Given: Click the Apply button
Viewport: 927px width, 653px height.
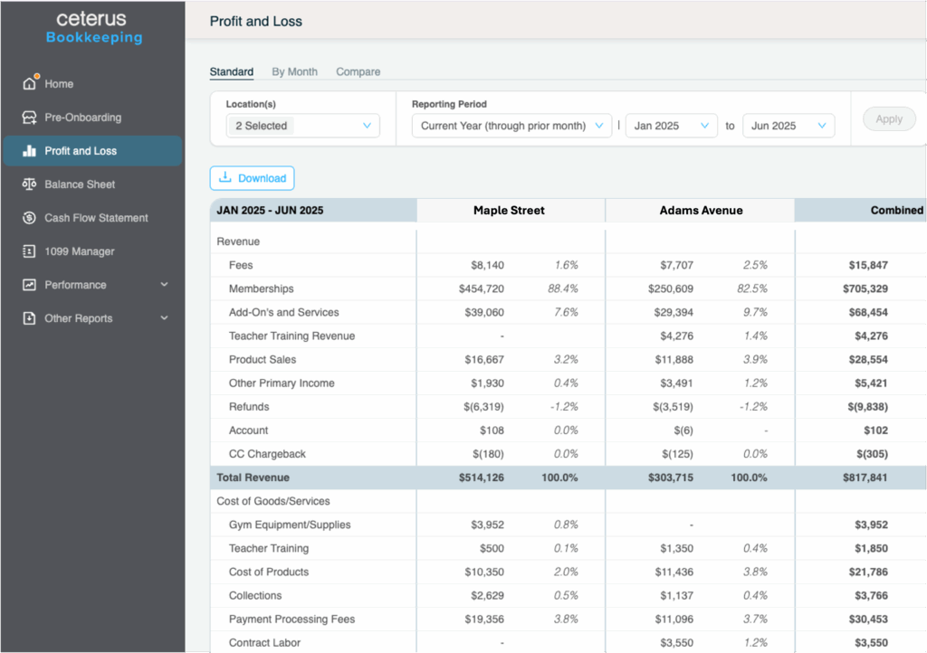Looking at the screenshot, I should pyautogui.click(x=889, y=118).
